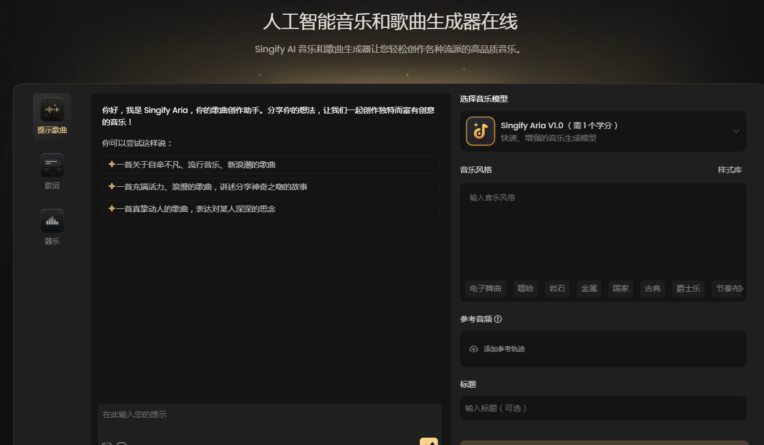Select the 岩石 style tag

click(x=557, y=288)
